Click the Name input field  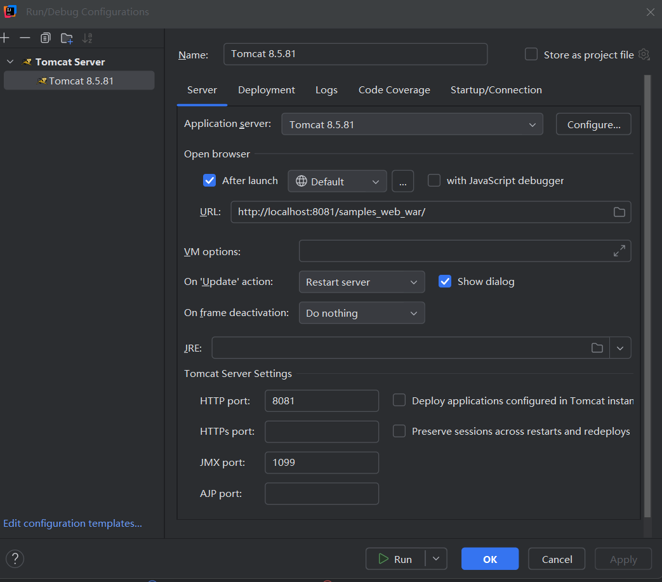(355, 54)
